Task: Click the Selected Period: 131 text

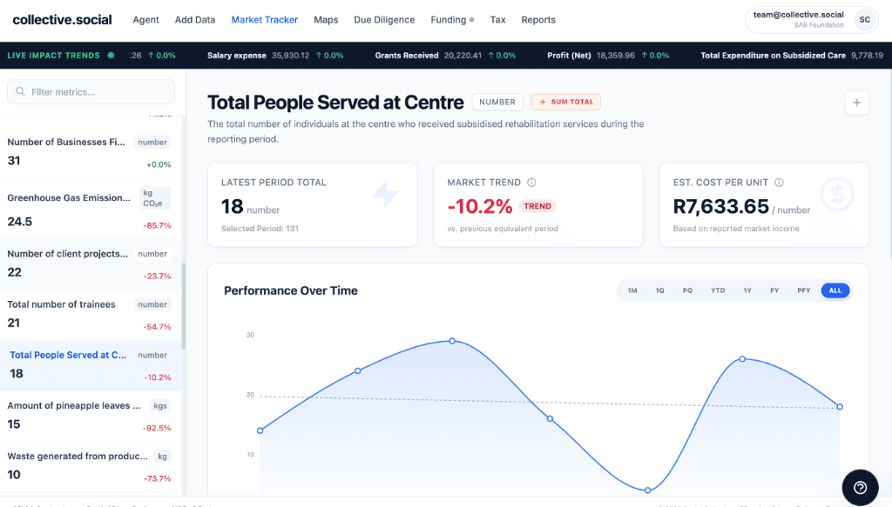Action: (260, 228)
